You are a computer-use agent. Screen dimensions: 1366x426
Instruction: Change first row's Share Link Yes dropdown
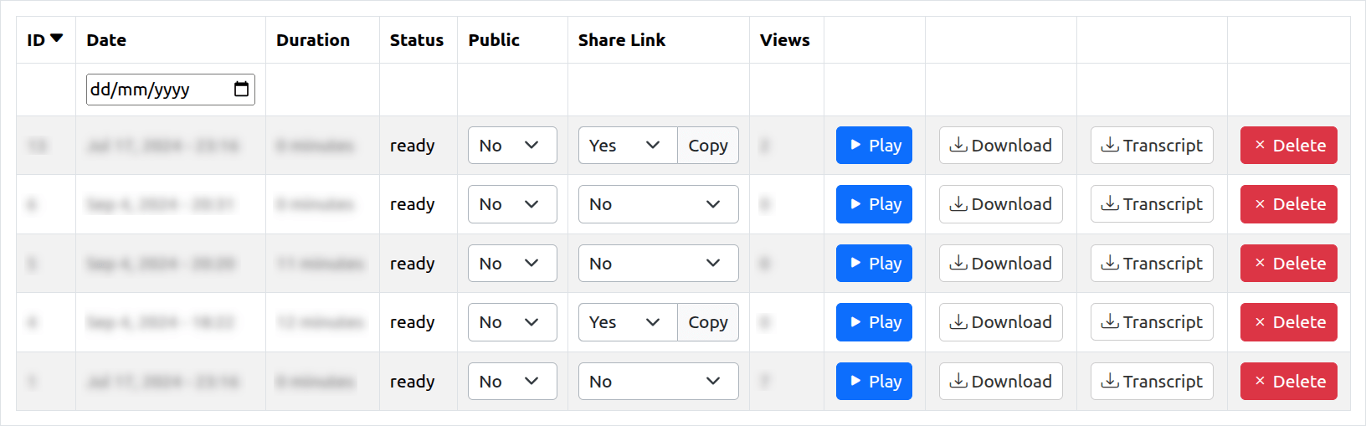tap(628, 146)
